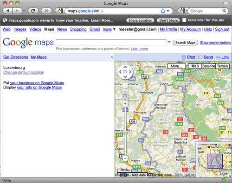
Task: Open the More... map layers menu
Action: coord(176,66)
